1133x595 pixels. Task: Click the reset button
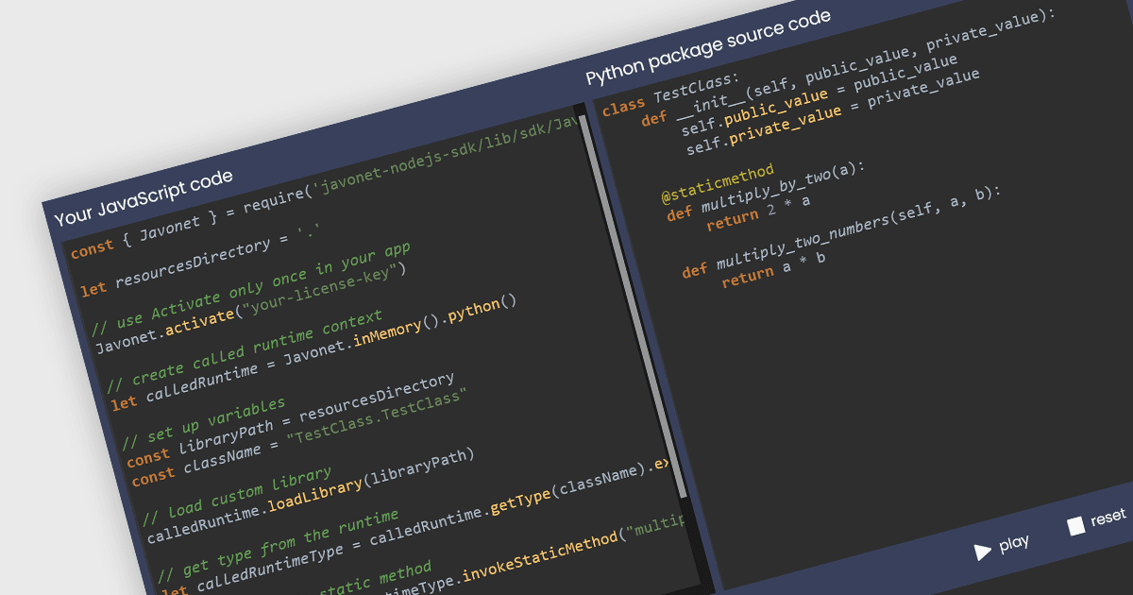coord(1096,521)
